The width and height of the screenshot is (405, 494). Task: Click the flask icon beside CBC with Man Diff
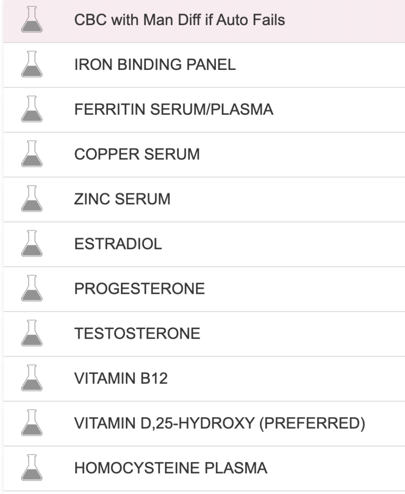[32, 19]
